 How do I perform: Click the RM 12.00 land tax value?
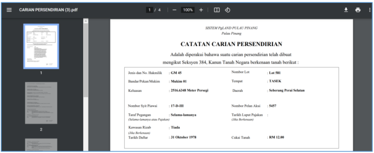pyautogui.click(x=276, y=137)
